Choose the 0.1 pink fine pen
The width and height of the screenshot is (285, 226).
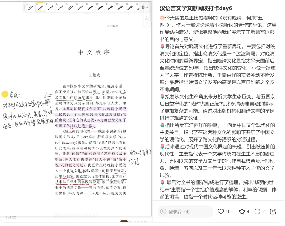[x=50, y=7]
